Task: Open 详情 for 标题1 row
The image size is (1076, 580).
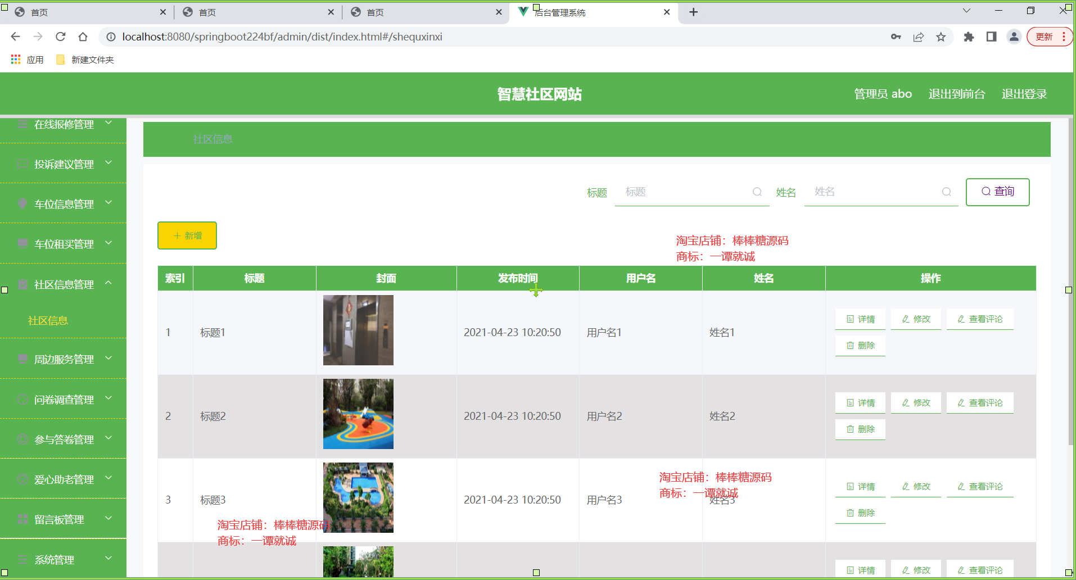Action: coord(860,319)
